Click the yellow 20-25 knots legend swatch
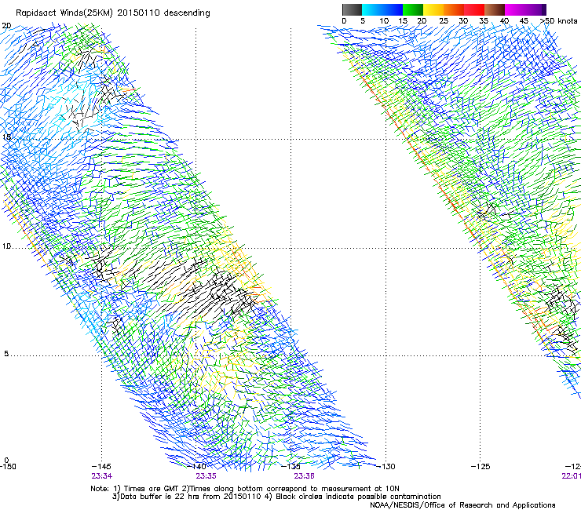581x510 pixels. (x=433, y=9)
